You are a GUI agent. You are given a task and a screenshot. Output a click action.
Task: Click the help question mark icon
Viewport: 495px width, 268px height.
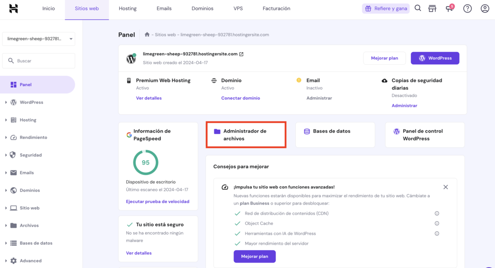click(467, 8)
